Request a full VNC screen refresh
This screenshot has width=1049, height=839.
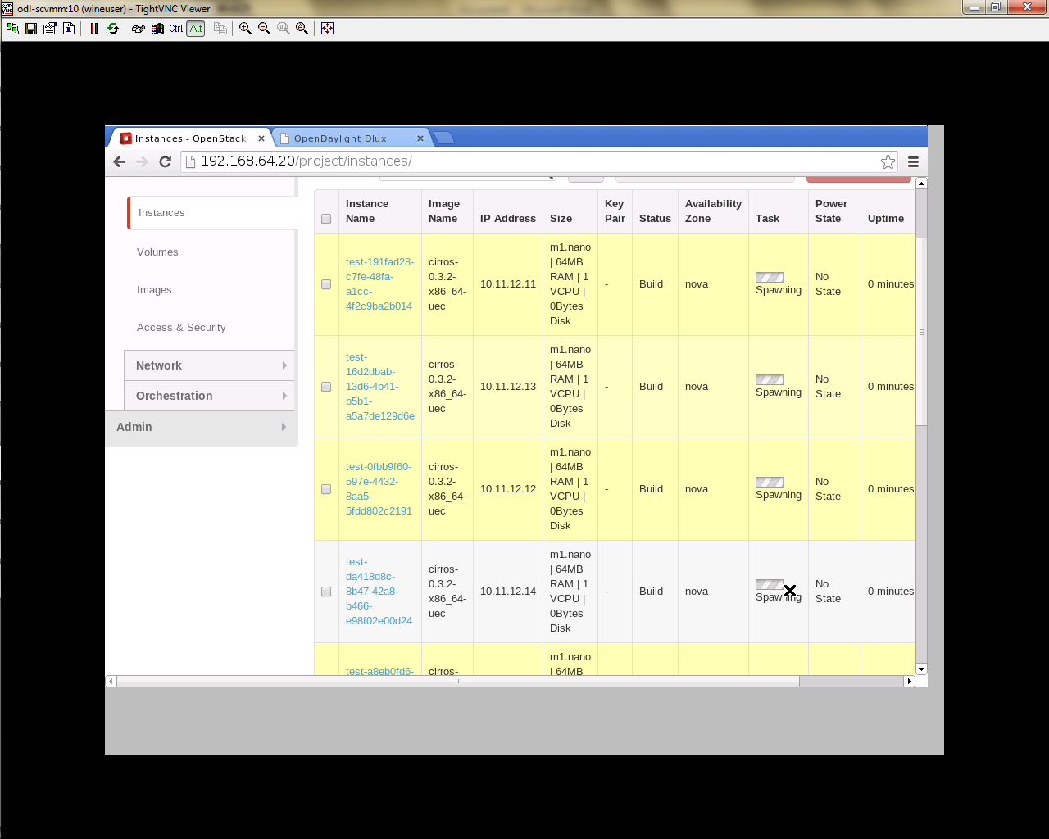113,28
